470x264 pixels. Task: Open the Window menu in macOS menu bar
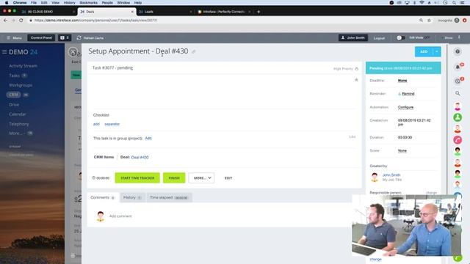(123, 2)
